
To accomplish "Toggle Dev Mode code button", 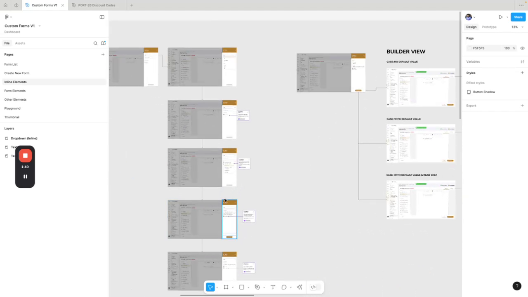I will coord(313,287).
